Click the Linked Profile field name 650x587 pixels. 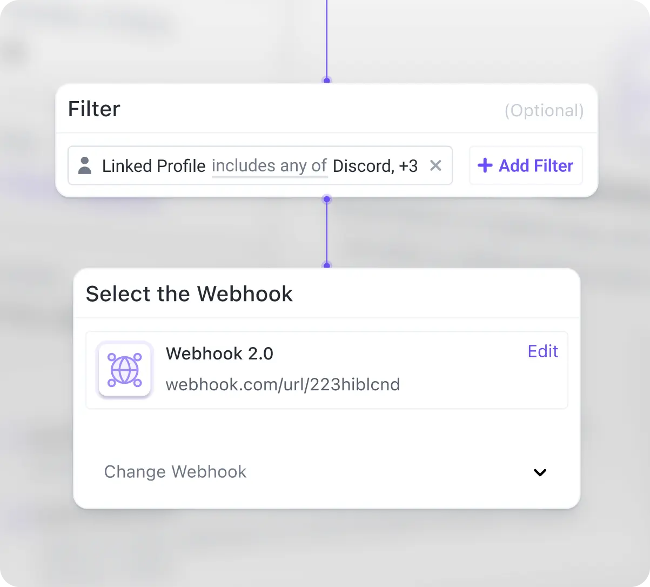pos(154,166)
